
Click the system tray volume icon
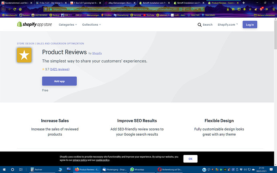point(245,169)
